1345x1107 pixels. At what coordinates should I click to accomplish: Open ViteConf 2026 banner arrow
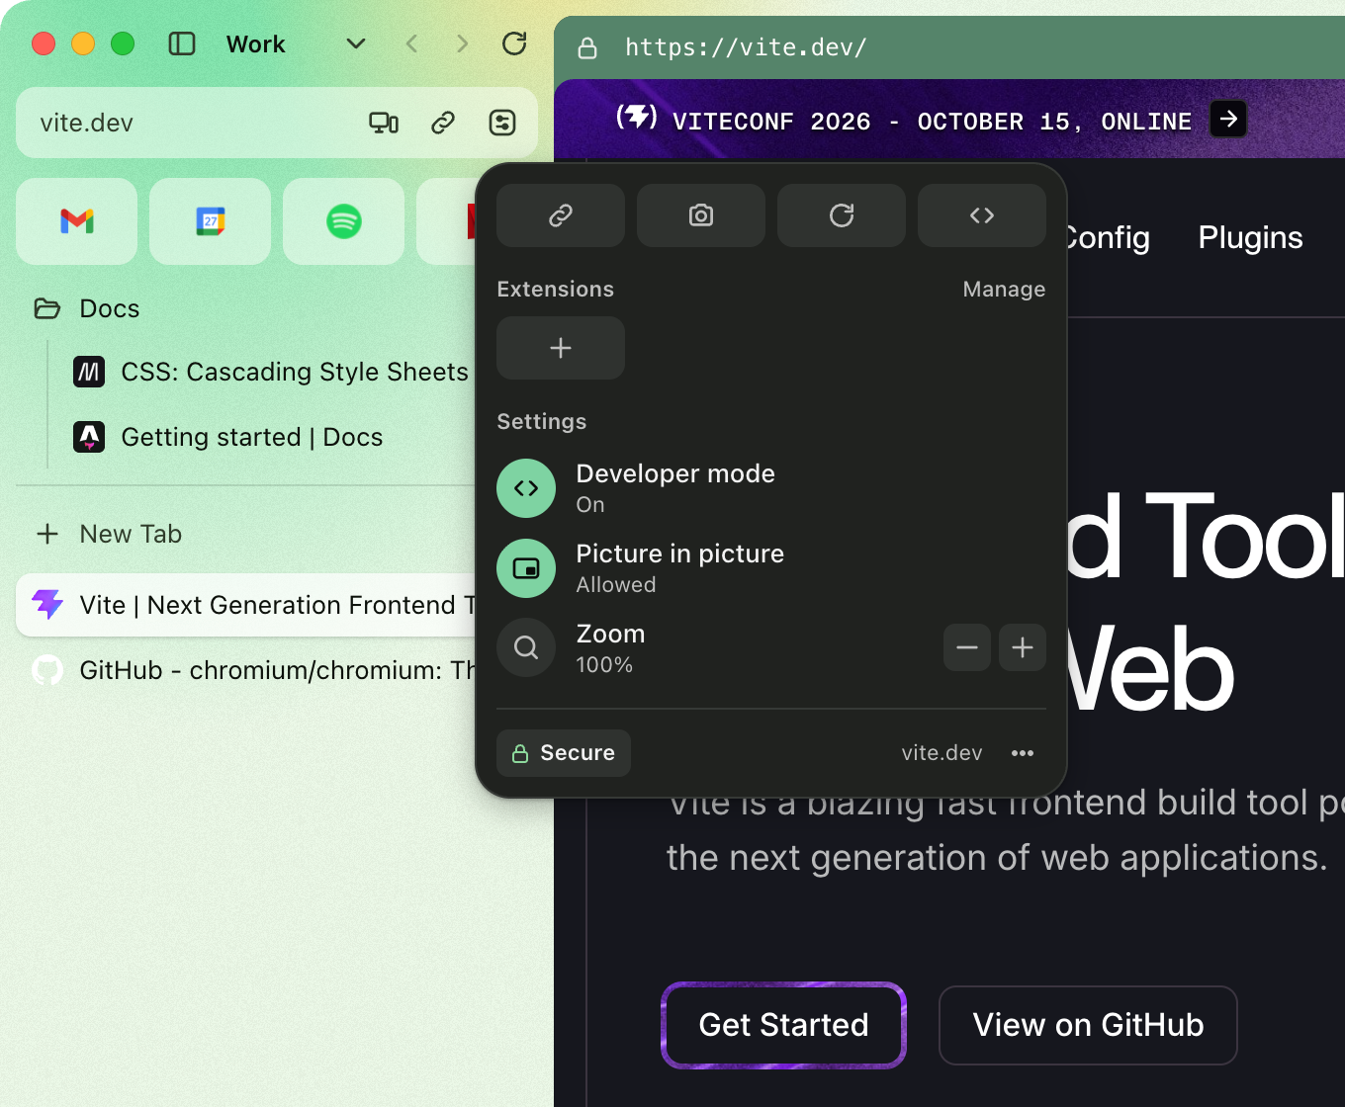1228,120
